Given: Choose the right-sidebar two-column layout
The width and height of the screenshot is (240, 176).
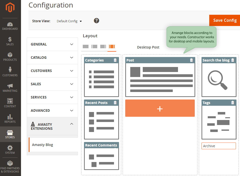Looking at the screenshot, I should click(x=103, y=46).
